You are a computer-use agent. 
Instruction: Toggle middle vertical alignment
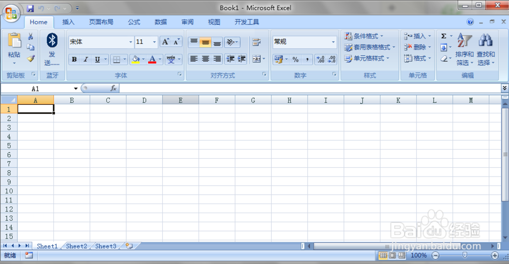click(x=206, y=42)
